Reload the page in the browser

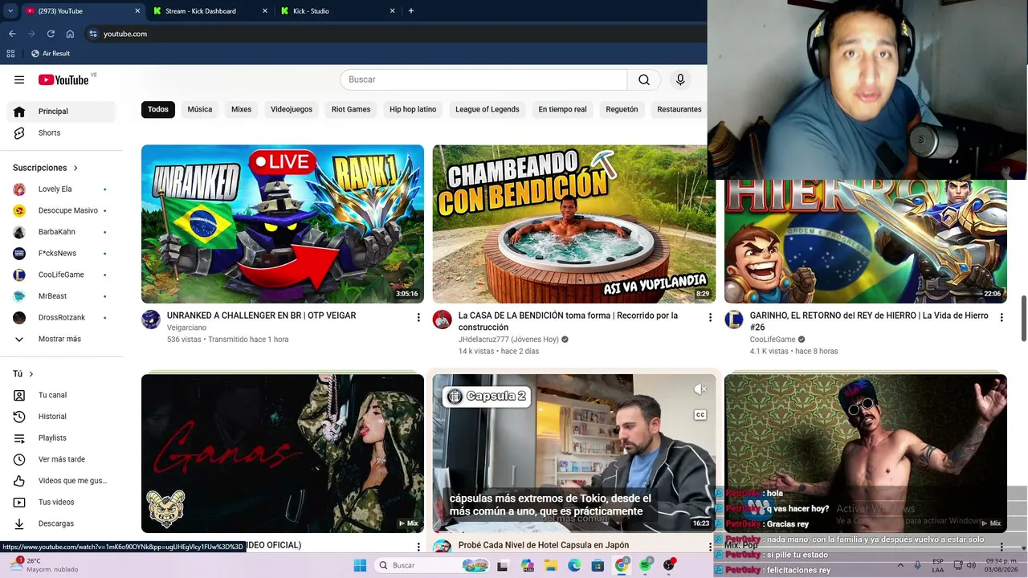click(51, 34)
